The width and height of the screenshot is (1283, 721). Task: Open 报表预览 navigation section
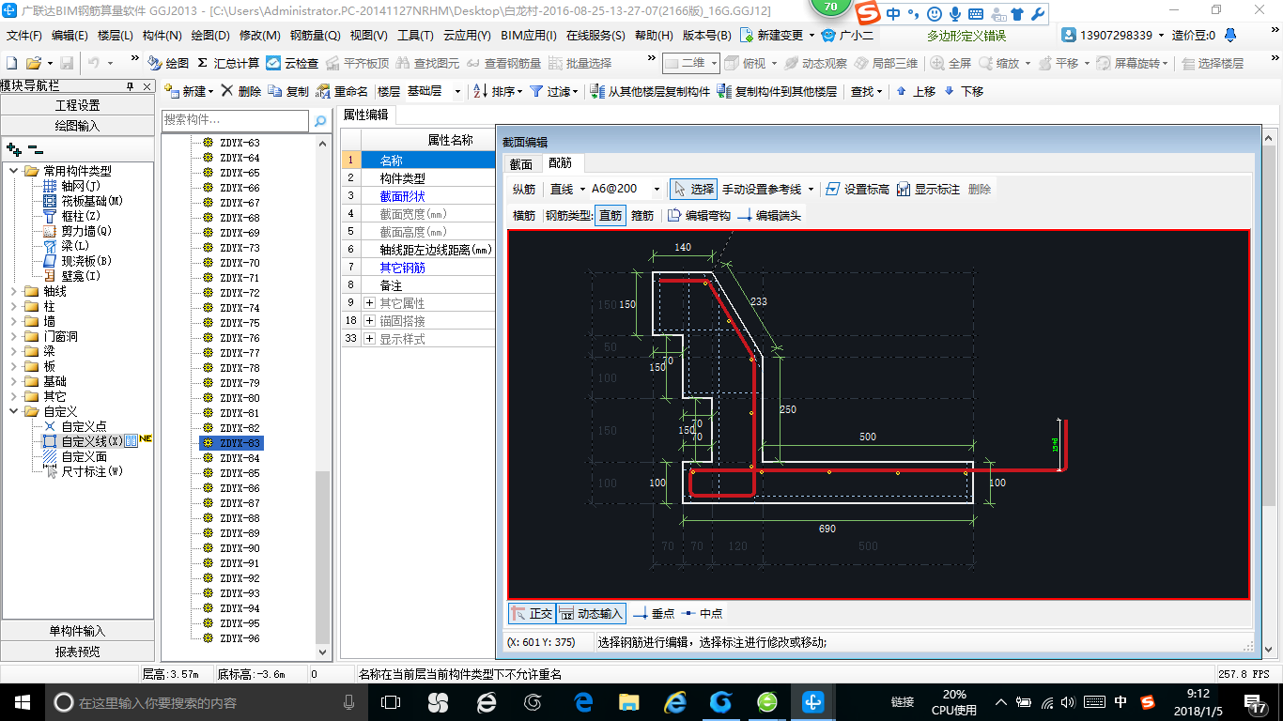point(77,651)
